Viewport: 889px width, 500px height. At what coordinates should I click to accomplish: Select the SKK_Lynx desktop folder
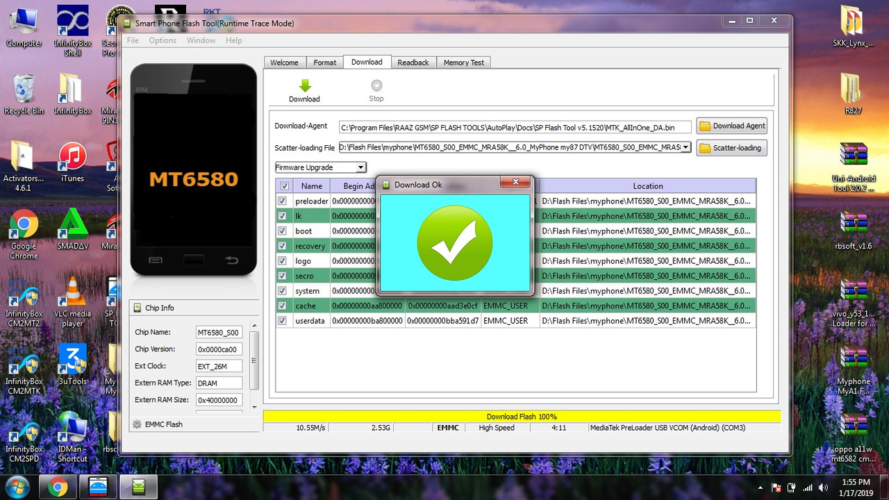click(x=853, y=26)
